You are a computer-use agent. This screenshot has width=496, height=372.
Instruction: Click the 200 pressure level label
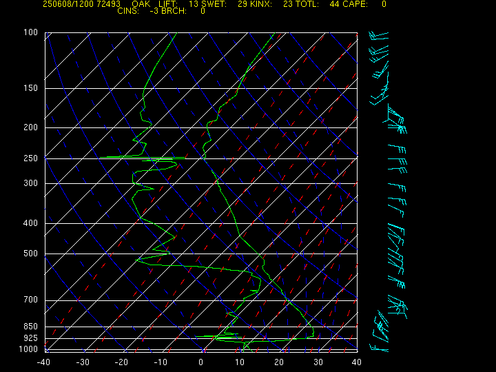click(x=30, y=127)
